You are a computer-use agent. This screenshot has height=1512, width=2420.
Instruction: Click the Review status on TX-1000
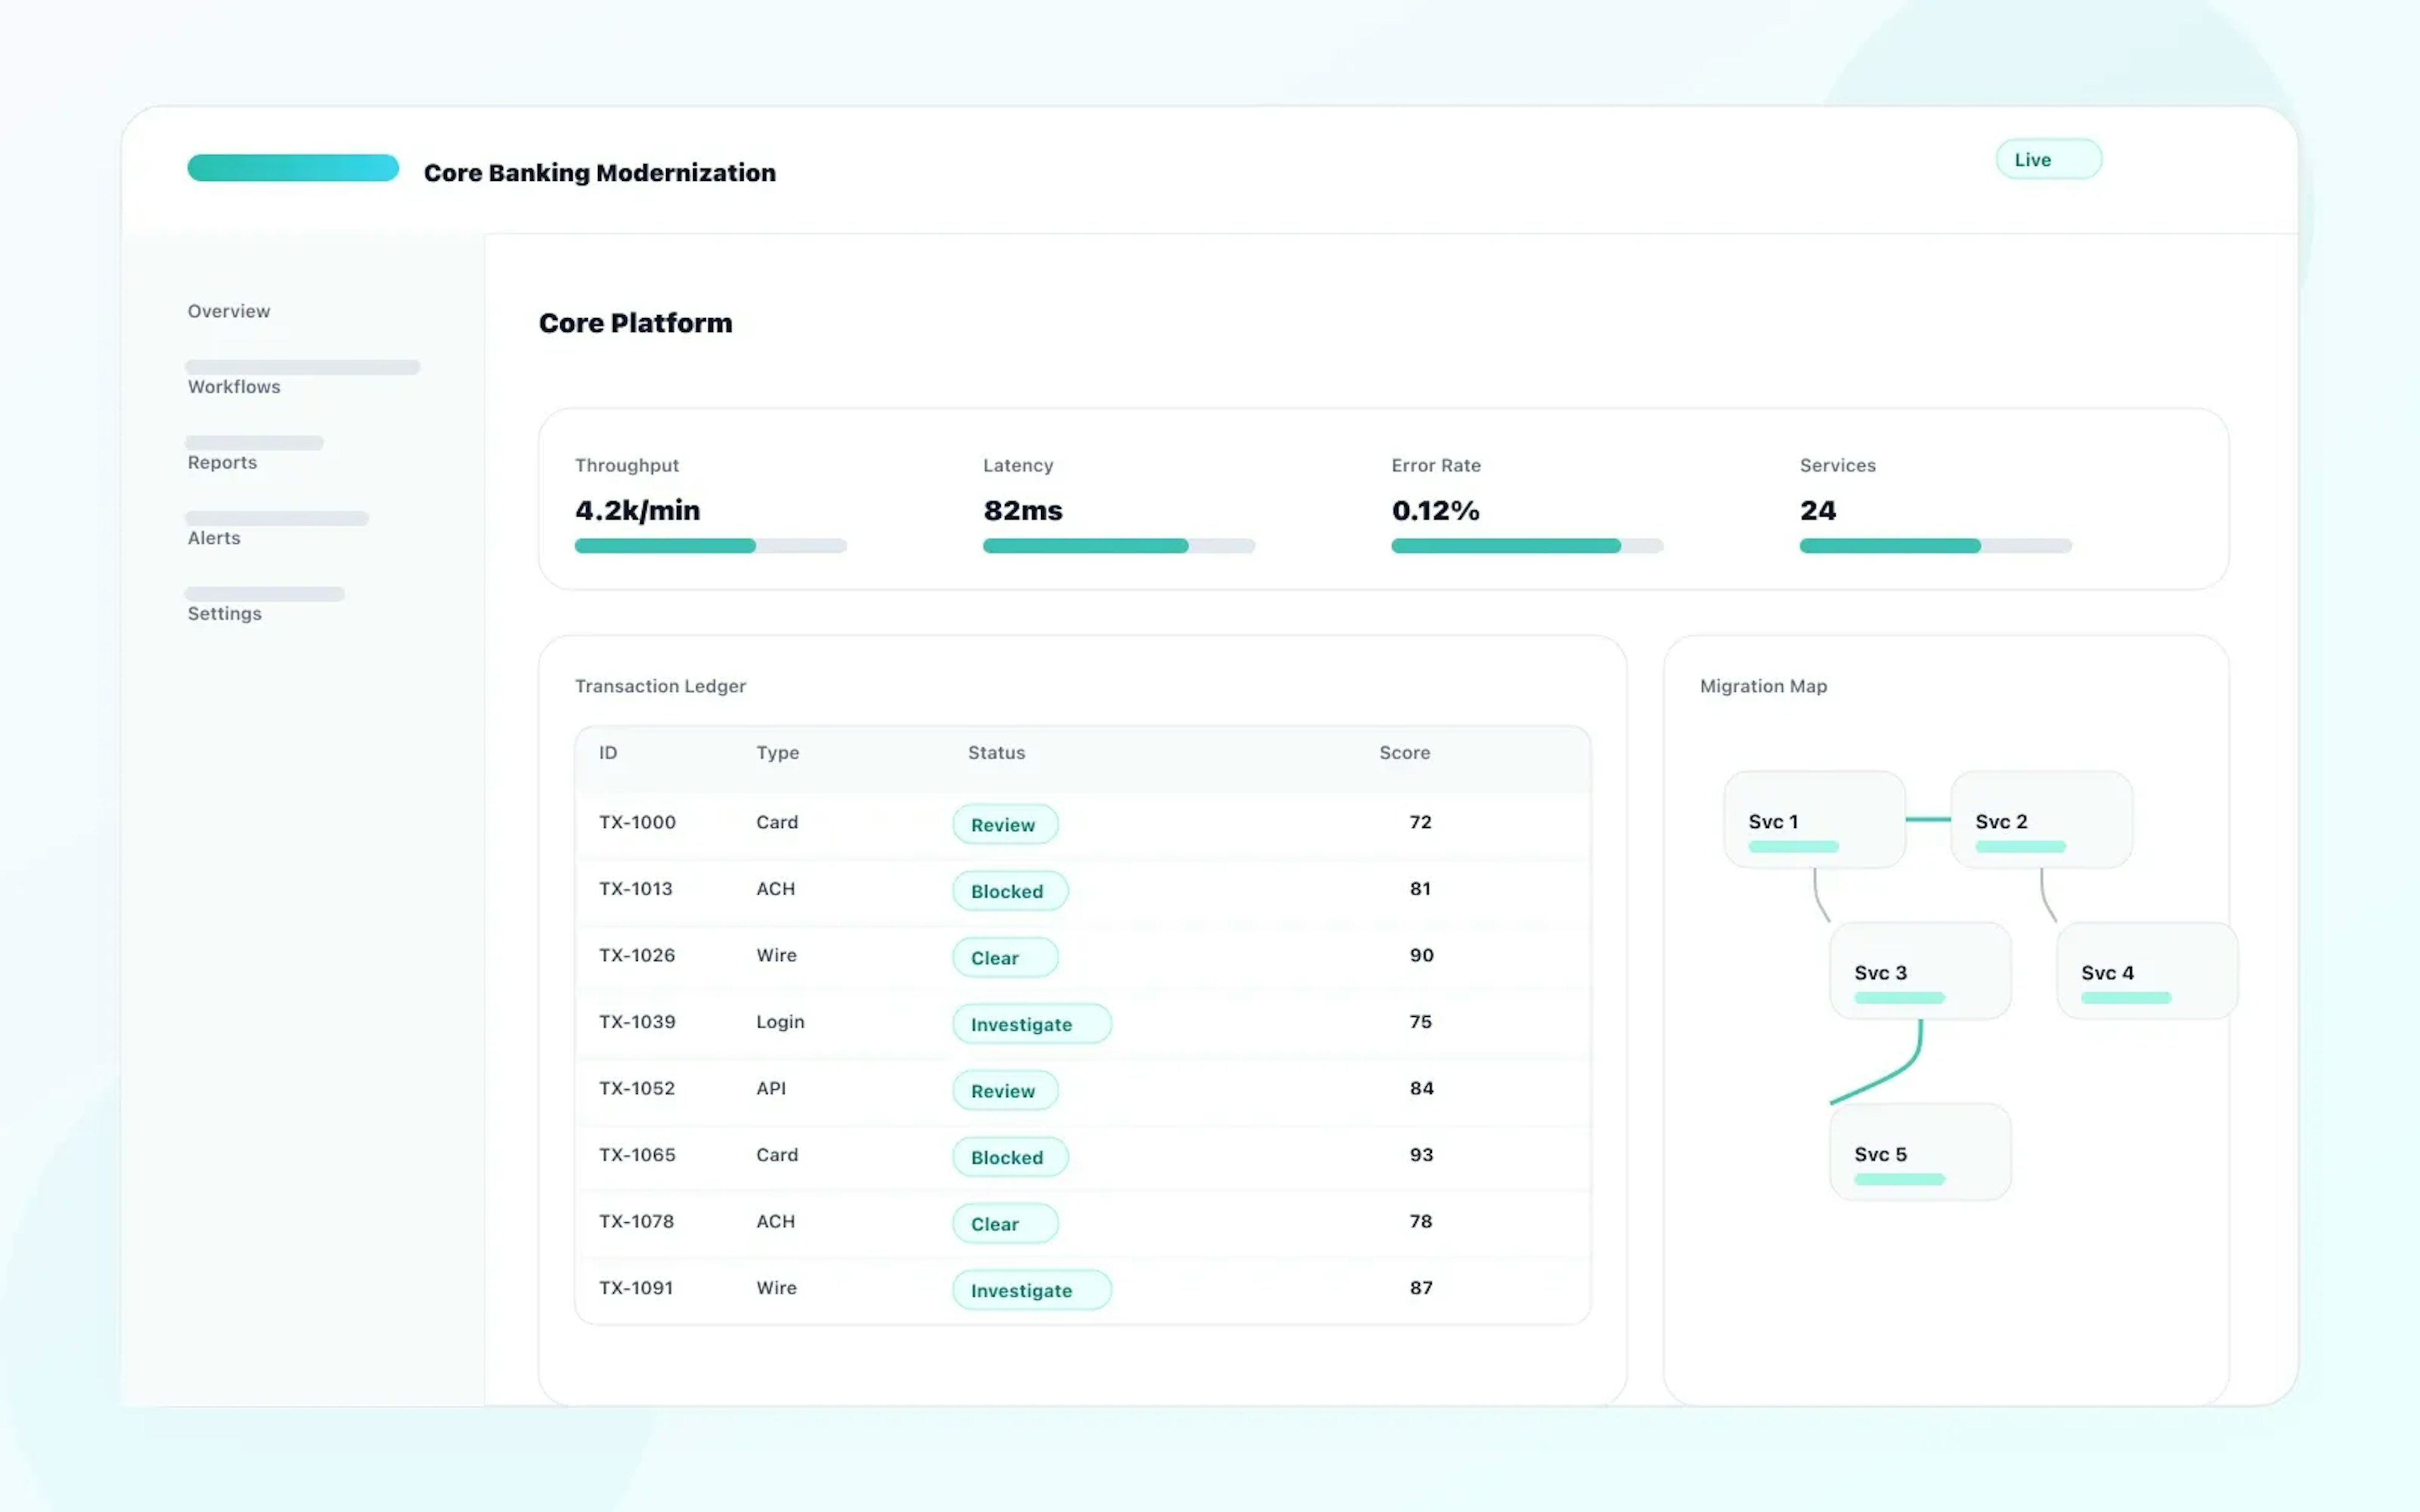[x=1004, y=824]
